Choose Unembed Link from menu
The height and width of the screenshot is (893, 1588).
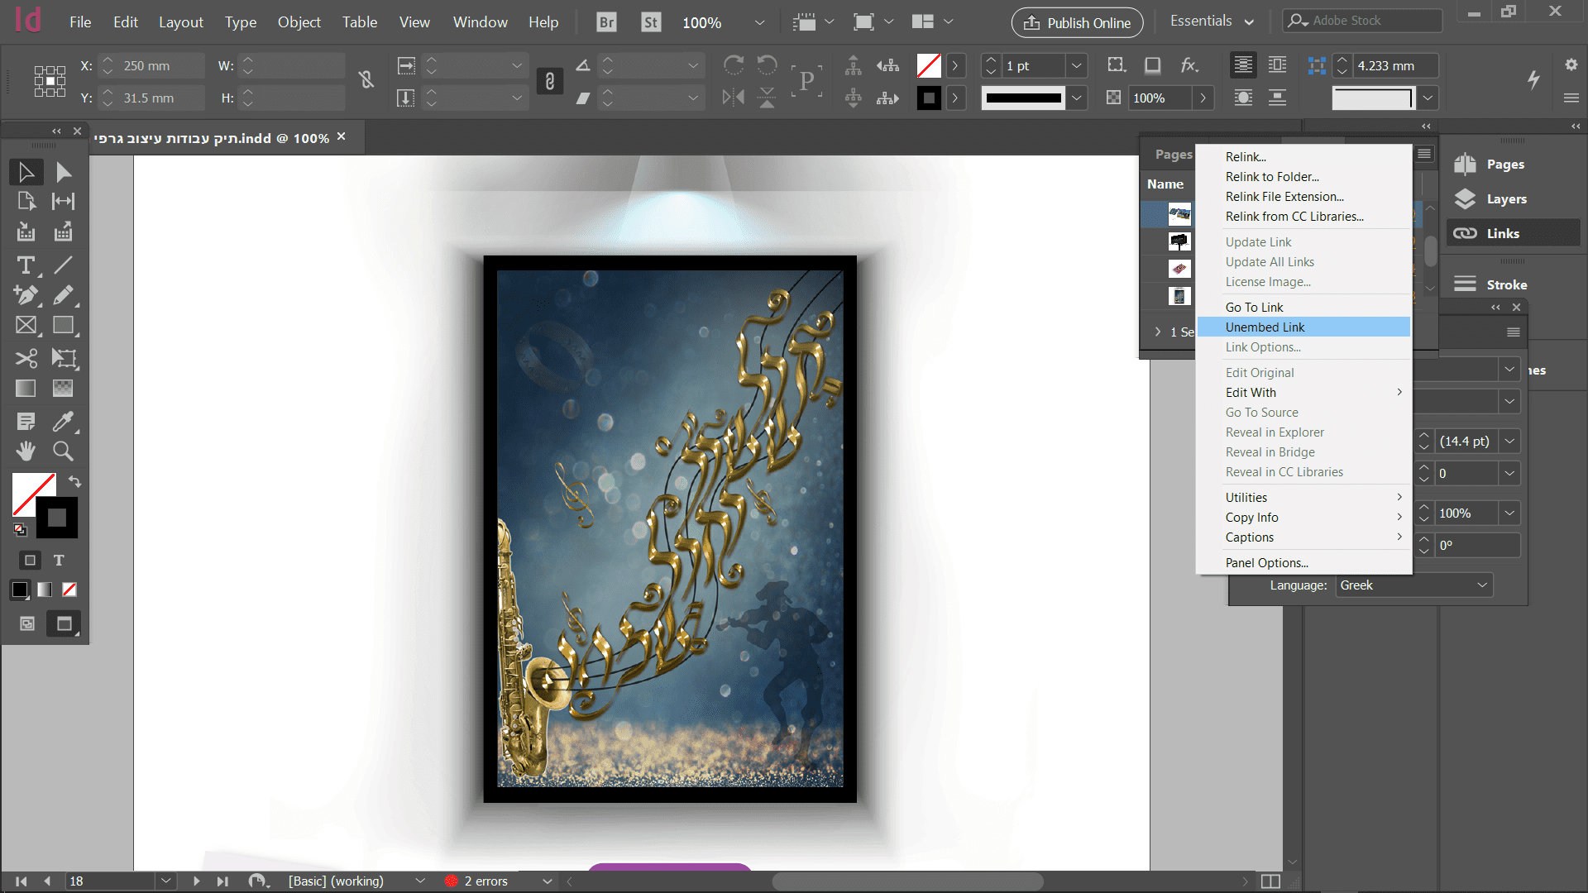click(x=1265, y=327)
